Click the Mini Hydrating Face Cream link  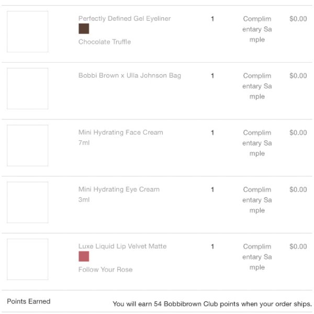coord(120,132)
